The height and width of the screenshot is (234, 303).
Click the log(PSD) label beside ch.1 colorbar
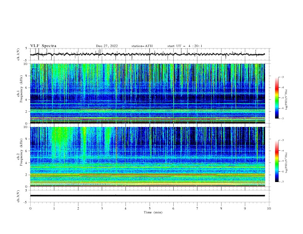click(286, 100)
